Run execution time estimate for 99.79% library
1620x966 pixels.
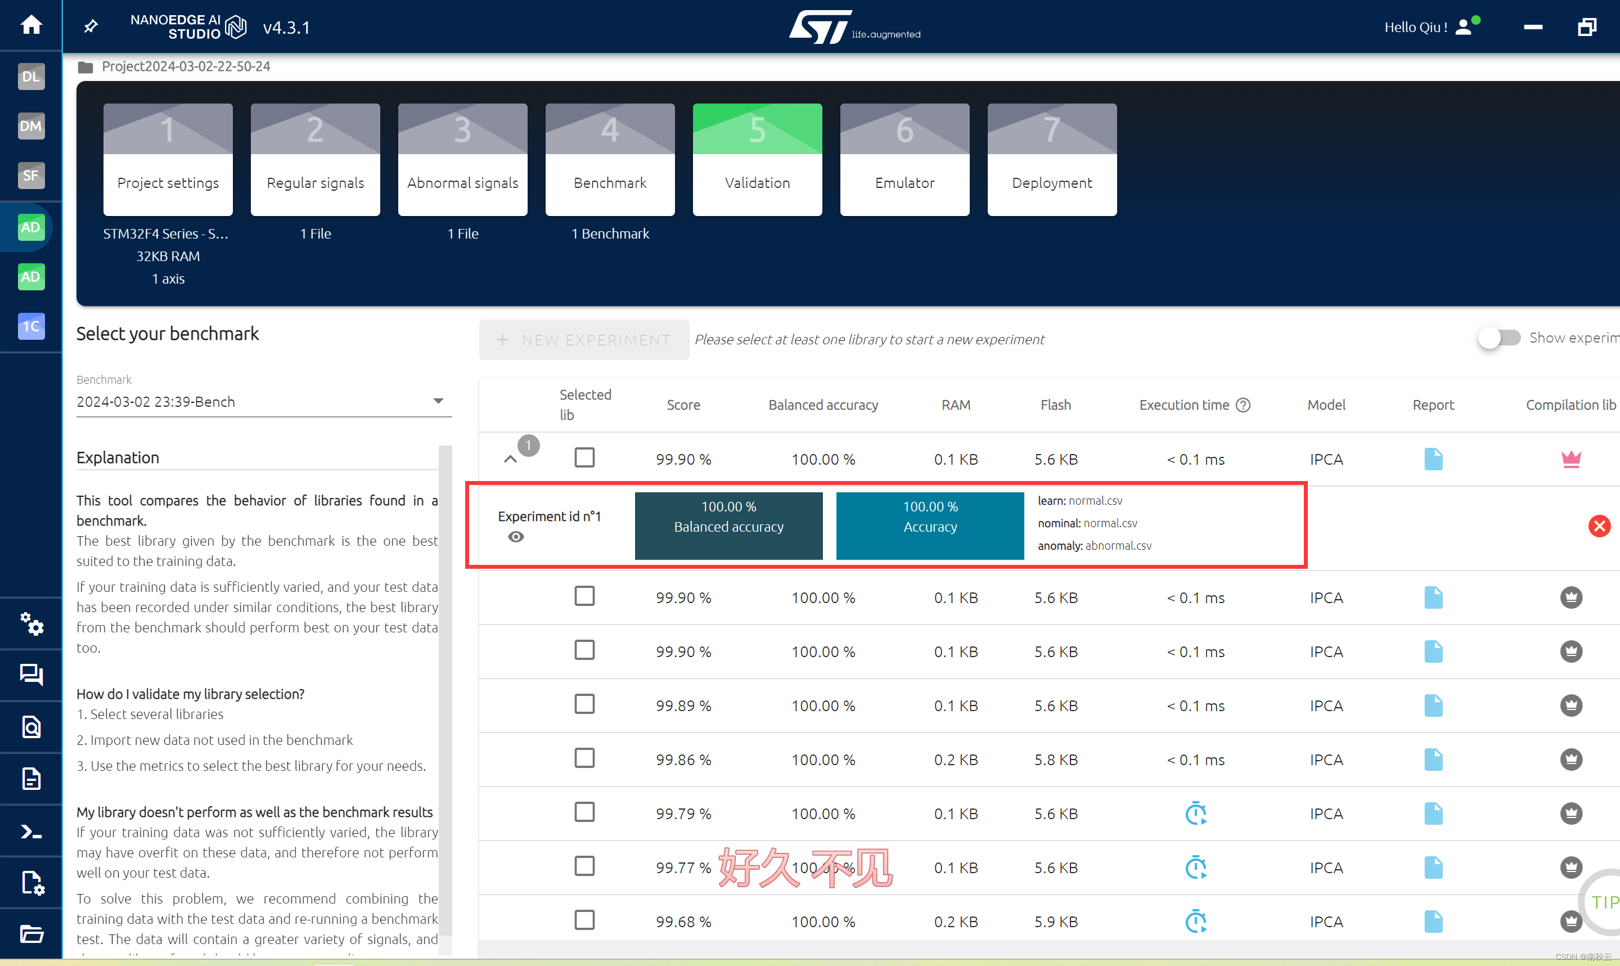click(x=1195, y=814)
